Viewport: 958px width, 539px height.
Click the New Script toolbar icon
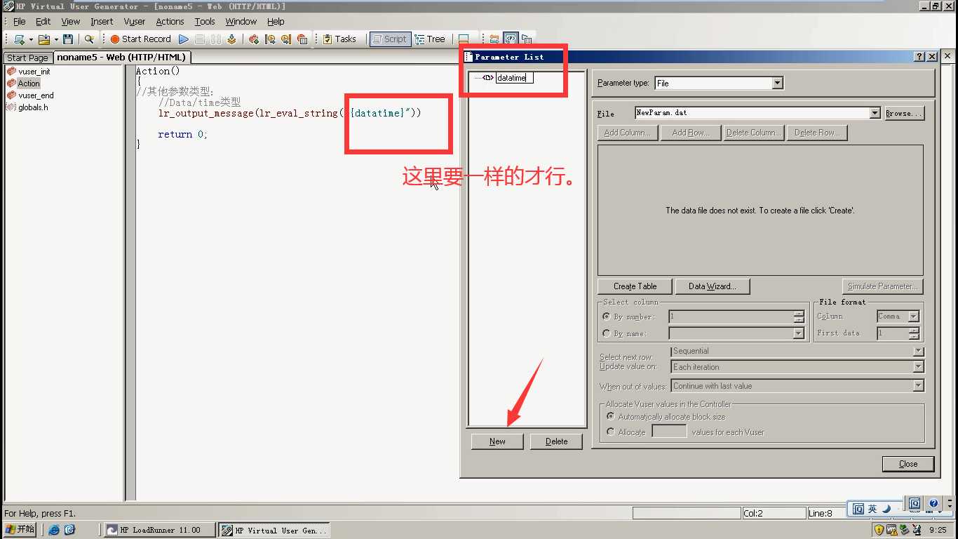(x=20, y=39)
